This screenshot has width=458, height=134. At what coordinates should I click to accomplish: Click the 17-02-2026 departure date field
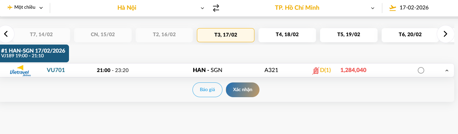coord(414,8)
